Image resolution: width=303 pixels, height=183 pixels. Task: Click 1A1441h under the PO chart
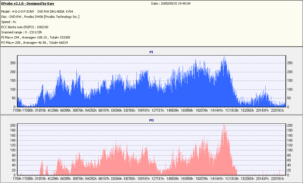click(x=217, y=179)
